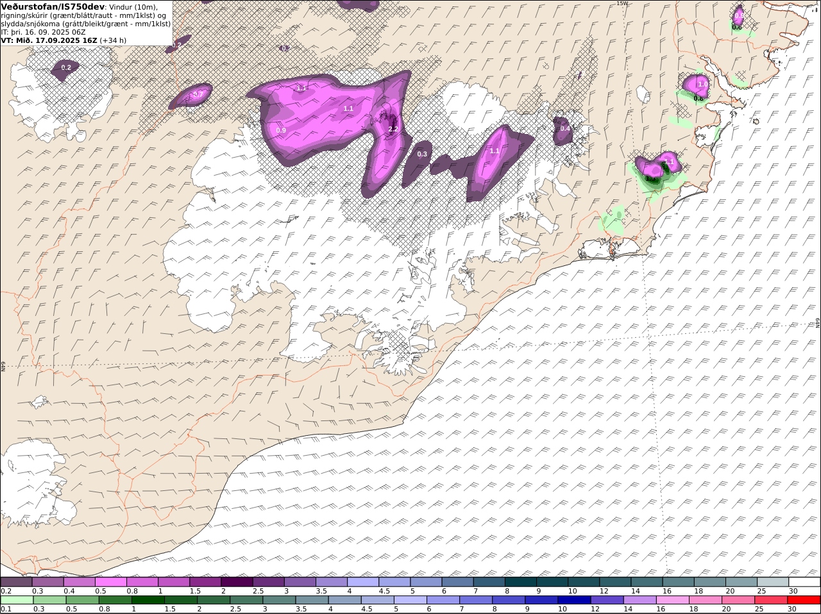Select top legend swatch between 20 and 25
This screenshot has height=614, width=821.
[741, 582]
